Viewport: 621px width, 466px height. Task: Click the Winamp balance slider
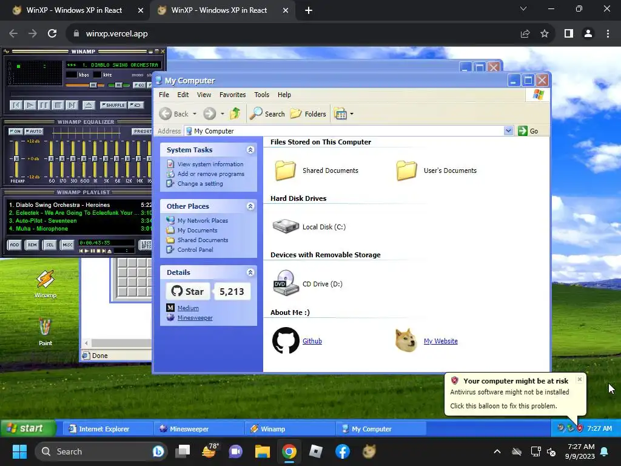click(119, 85)
